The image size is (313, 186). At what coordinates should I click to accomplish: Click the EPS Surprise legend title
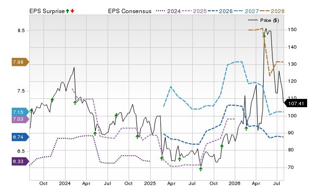(x=47, y=11)
